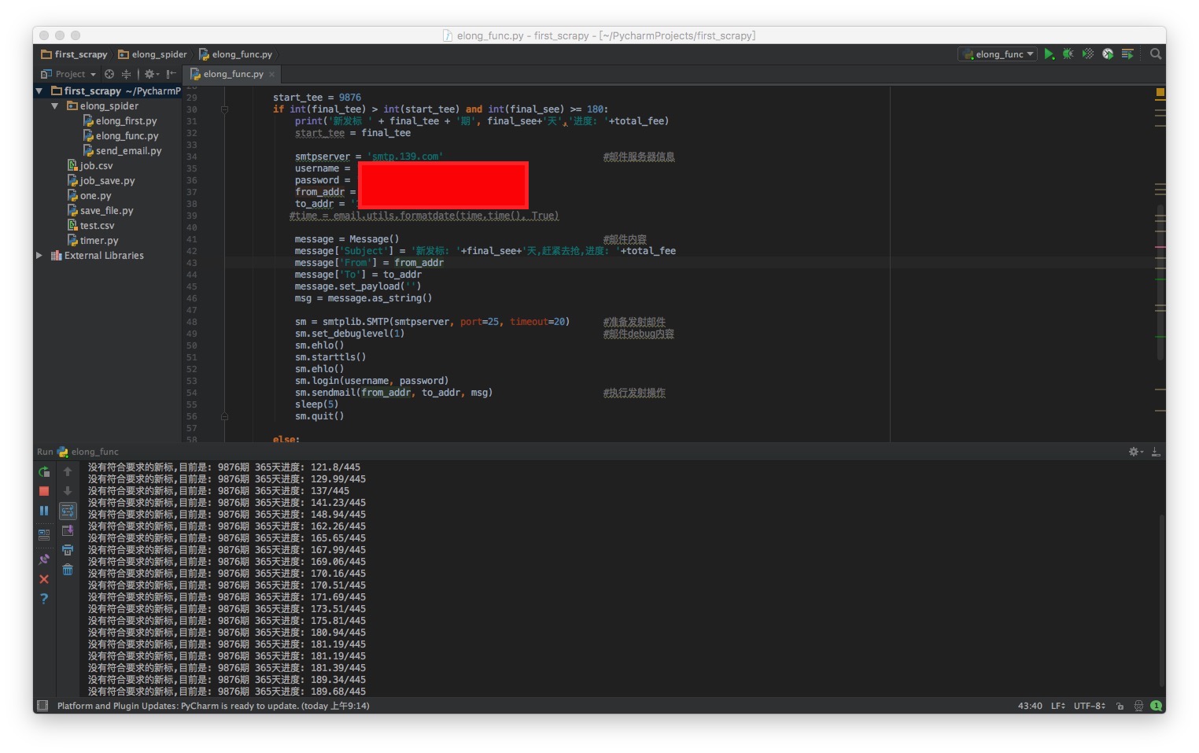Click elong_spider breadcrumb in navigation bar
This screenshot has height=753, width=1199.
coord(153,54)
